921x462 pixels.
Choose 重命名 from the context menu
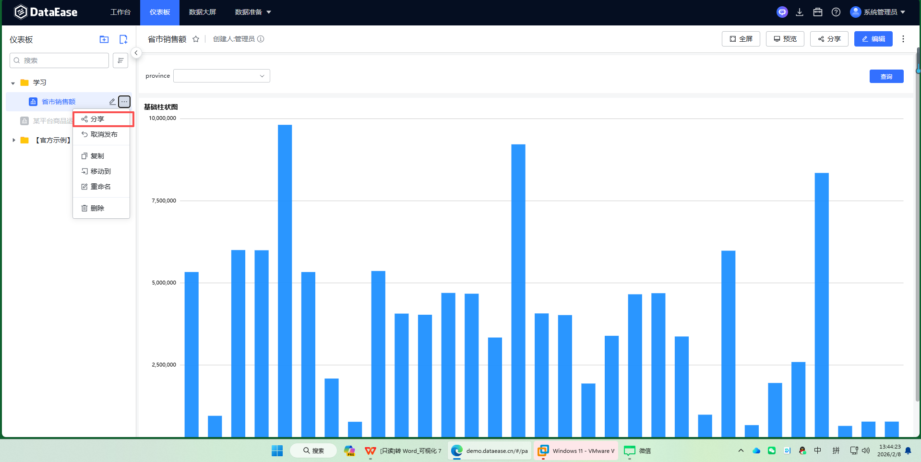point(101,187)
